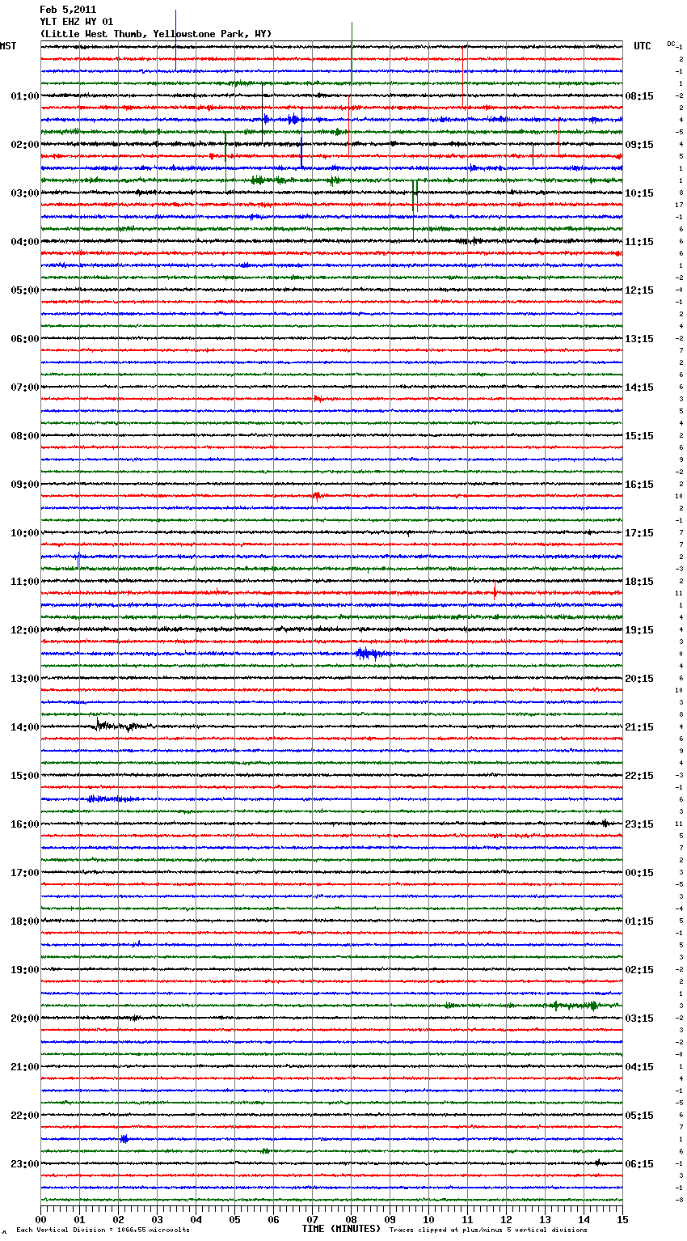Click the 01:00 MST time label
Screen dimensions: 687x1241
click(25, 96)
